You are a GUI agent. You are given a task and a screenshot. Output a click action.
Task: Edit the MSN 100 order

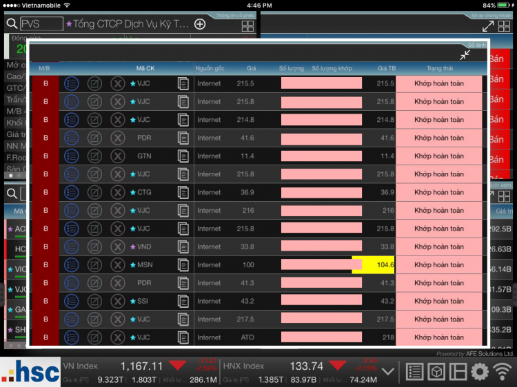[x=94, y=265]
